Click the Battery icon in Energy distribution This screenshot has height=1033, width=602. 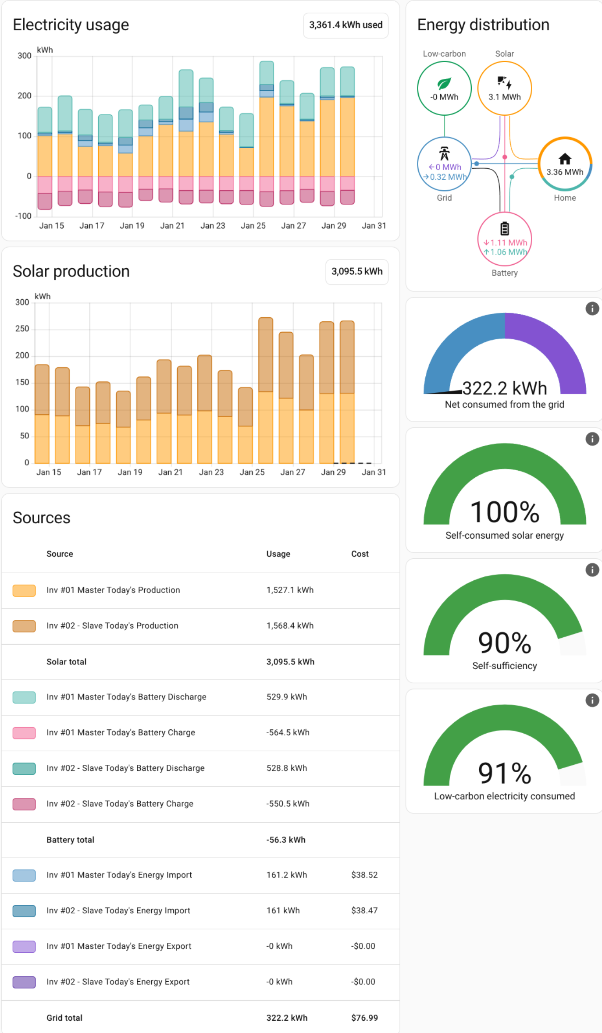pyautogui.click(x=505, y=228)
